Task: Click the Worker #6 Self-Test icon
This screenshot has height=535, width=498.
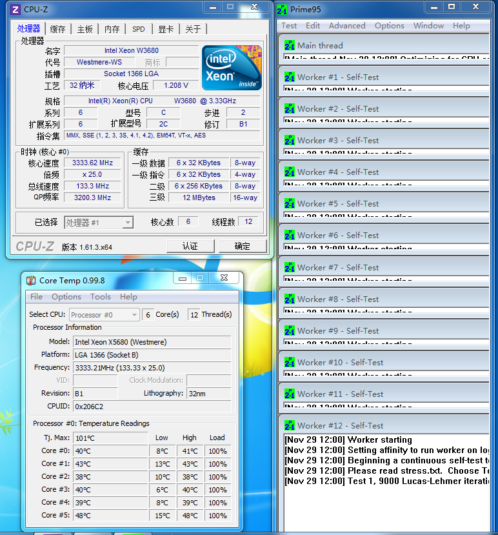Action: point(290,236)
